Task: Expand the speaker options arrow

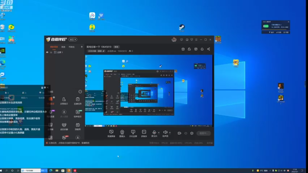Action: pos(170,133)
